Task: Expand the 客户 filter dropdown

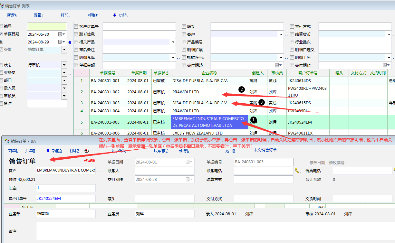Action: coord(281,34)
